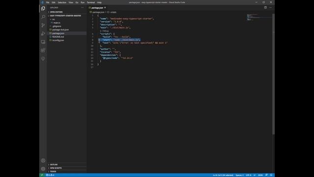Open the Manage gear icon
The height and width of the screenshot is (177, 314).
43,169
